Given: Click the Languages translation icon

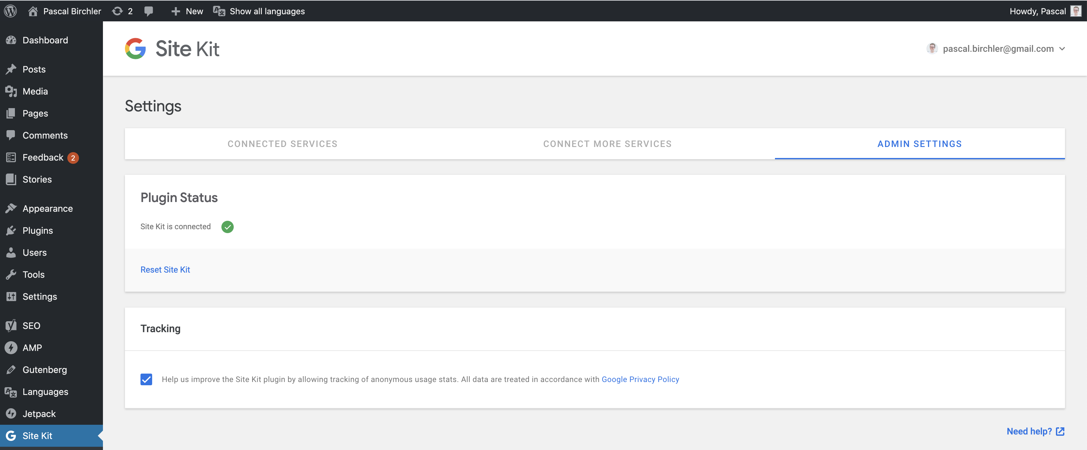Looking at the screenshot, I should click(11, 392).
